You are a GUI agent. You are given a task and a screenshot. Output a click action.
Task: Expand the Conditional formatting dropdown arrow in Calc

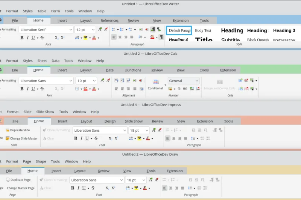click(x=165, y=85)
